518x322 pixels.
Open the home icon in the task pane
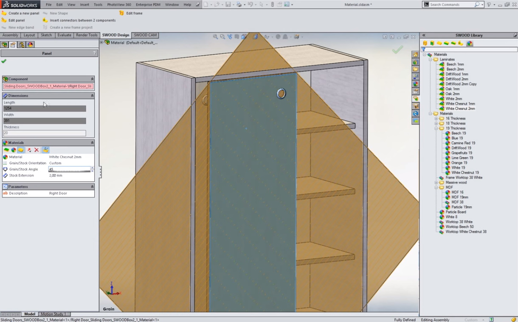pyautogui.click(x=415, y=55)
